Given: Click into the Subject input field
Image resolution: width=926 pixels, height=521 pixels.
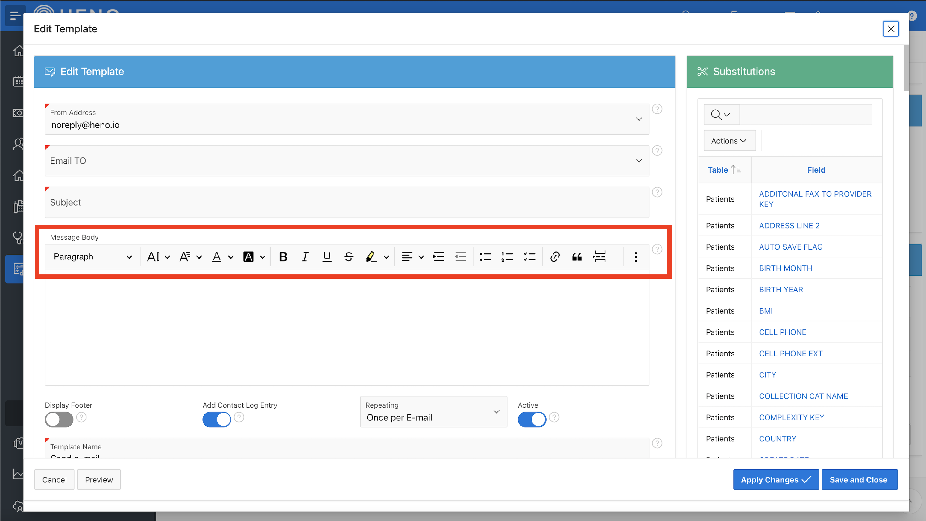Looking at the screenshot, I should (x=347, y=202).
